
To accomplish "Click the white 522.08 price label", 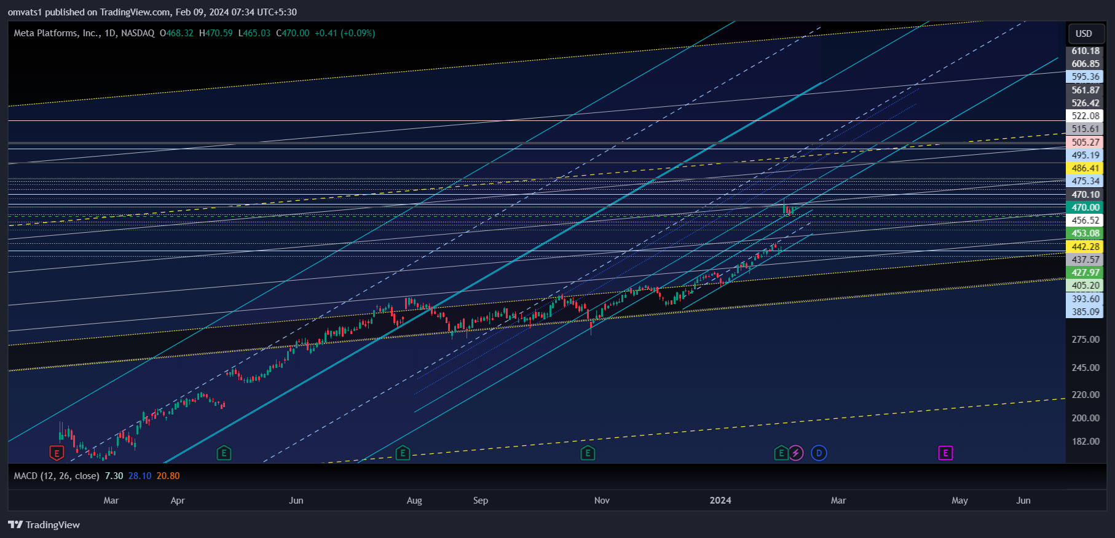I will point(1085,116).
